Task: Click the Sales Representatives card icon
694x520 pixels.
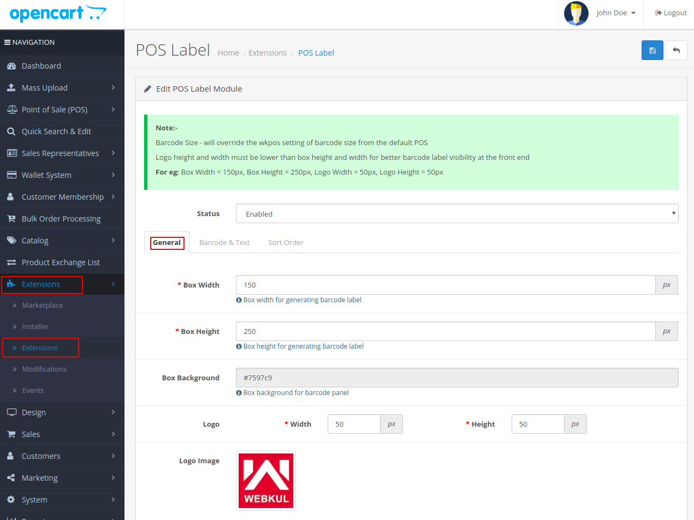Action: 12,153
